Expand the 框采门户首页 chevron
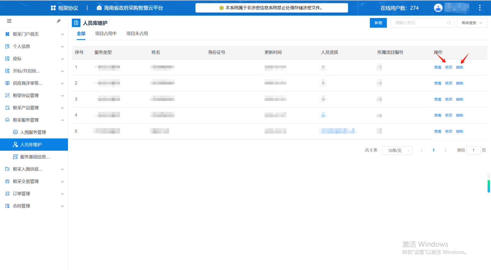The image size is (491, 270). [62, 34]
